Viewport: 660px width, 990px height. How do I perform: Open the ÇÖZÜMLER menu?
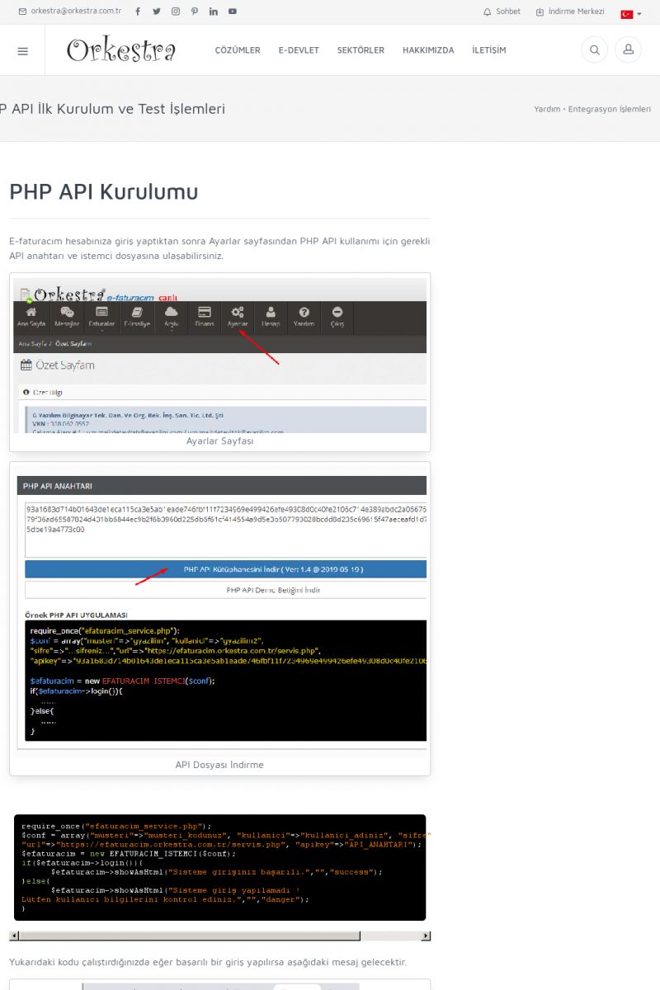coord(238,50)
